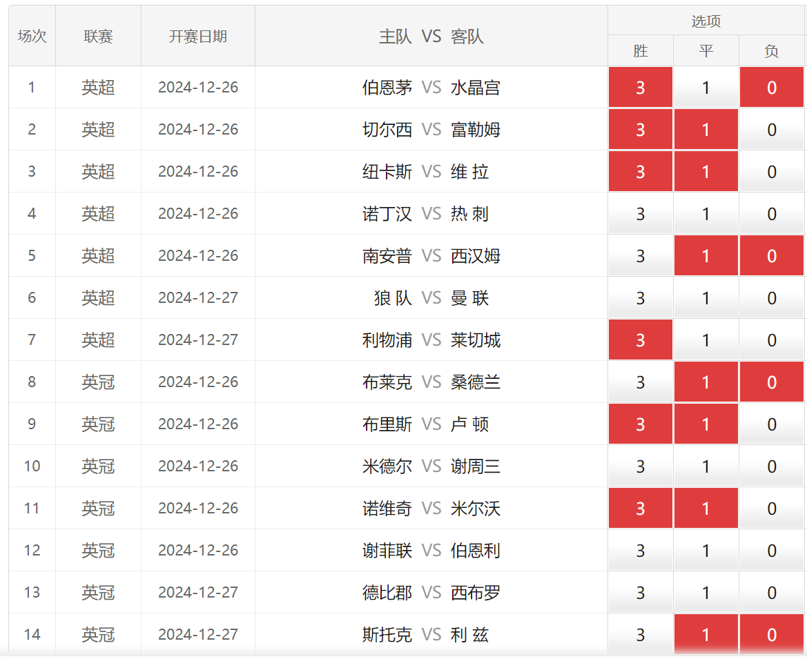Click the 场次 column header

point(32,36)
